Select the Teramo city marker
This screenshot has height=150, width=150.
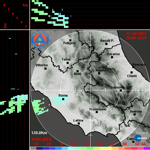click(x=112, y=57)
